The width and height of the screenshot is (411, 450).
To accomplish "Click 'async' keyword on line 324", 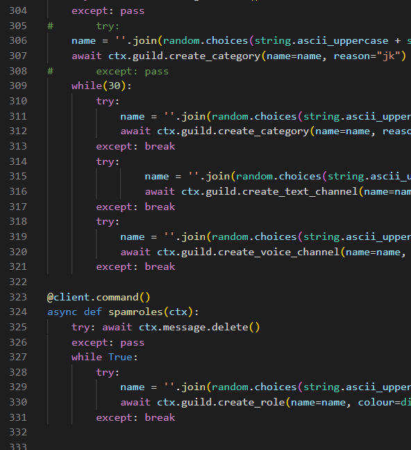I will coord(62,312).
